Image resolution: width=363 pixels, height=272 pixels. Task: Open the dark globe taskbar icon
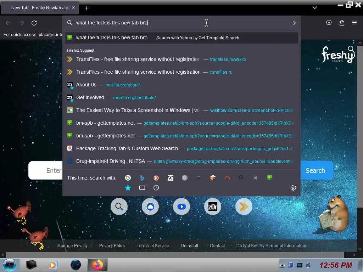(76, 265)
